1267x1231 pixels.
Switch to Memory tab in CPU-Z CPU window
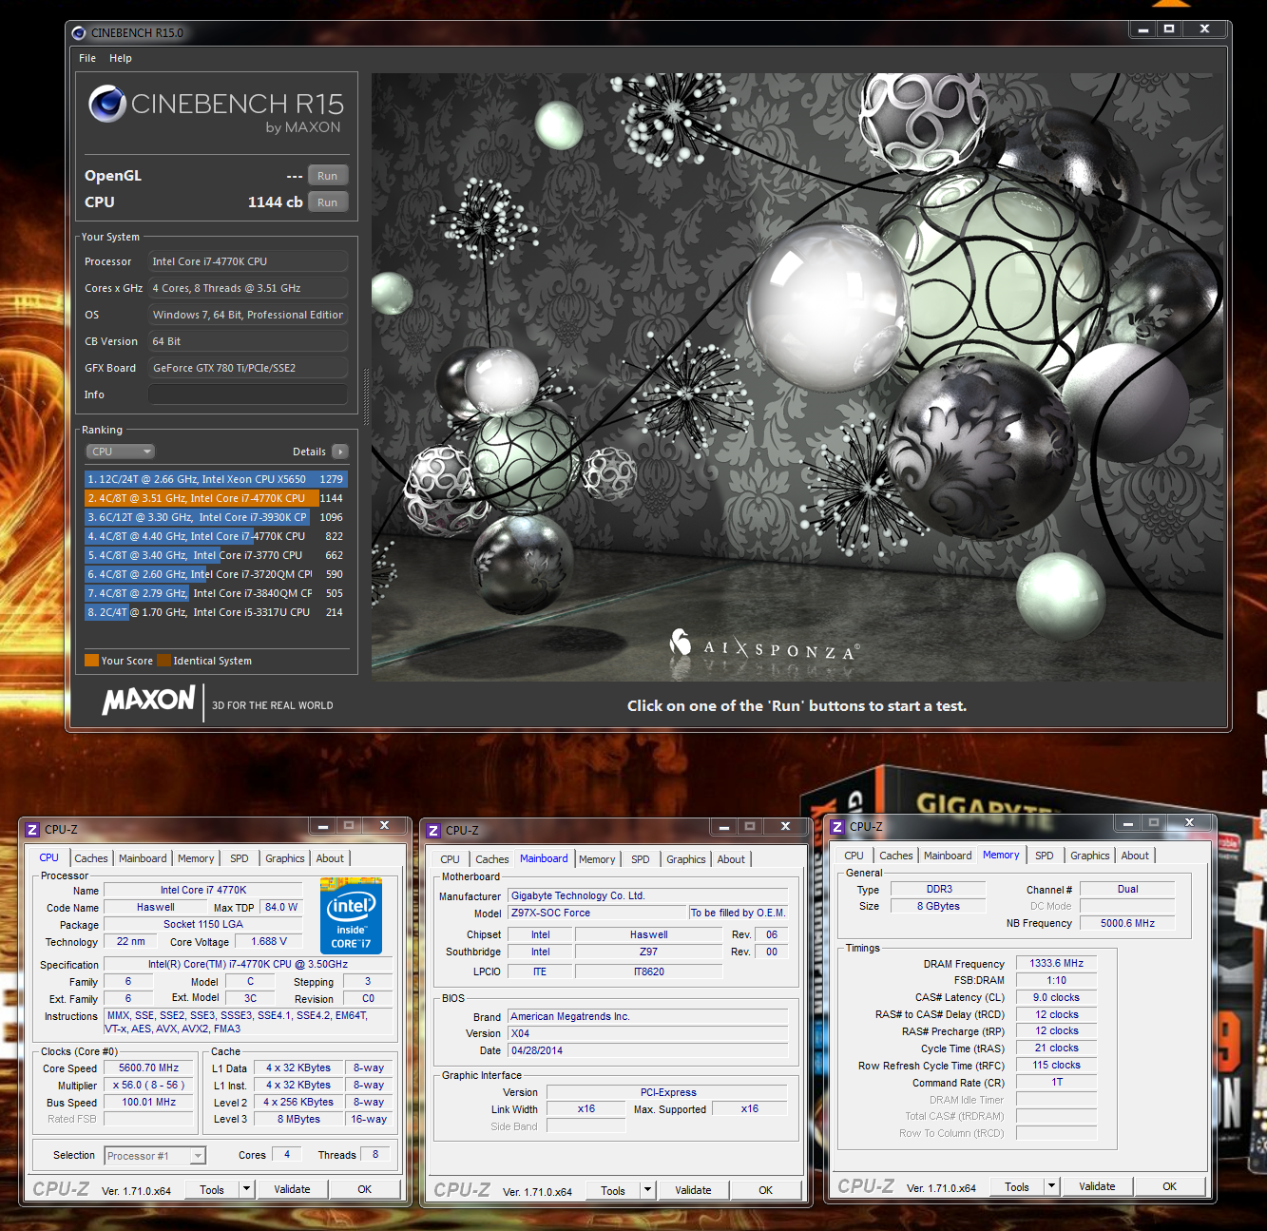196,858
